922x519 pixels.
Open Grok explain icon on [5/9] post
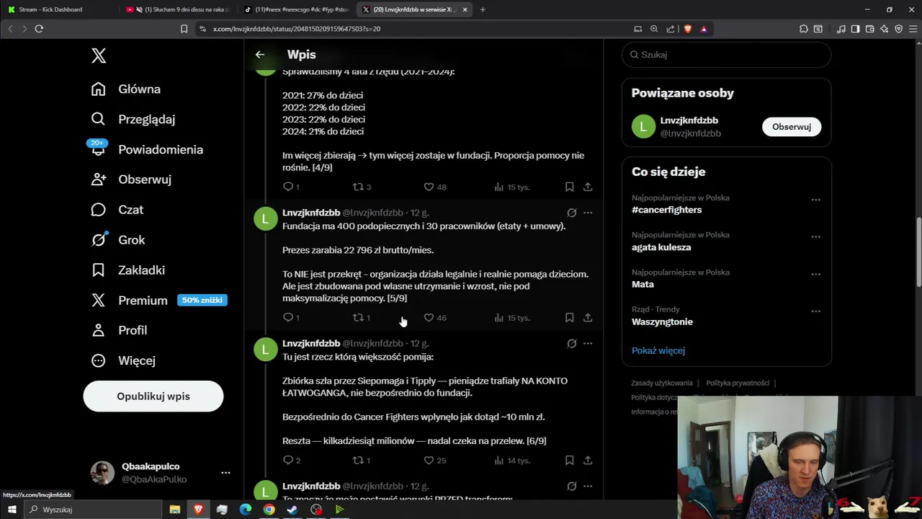[x=571, y=213]
